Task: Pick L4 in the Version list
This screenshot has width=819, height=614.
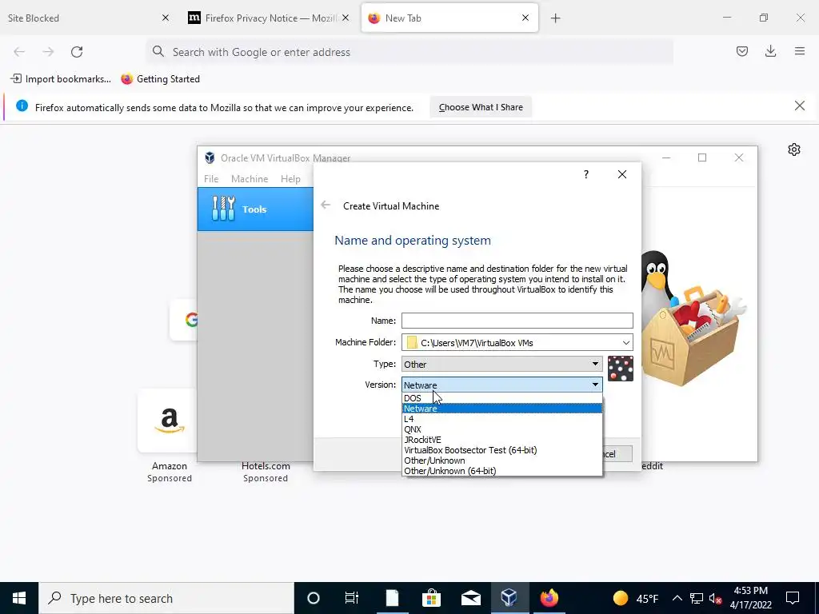Action: [x=501, y=419]
